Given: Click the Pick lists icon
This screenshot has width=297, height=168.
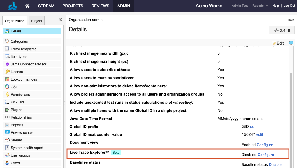Looking at the screenshot, I should click(7, 102).
